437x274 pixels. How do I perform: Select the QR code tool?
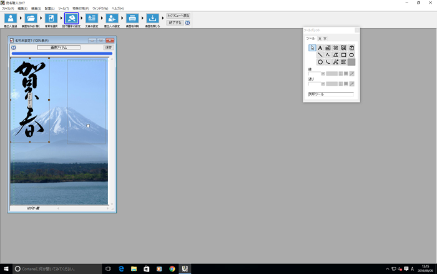[344, 48]
